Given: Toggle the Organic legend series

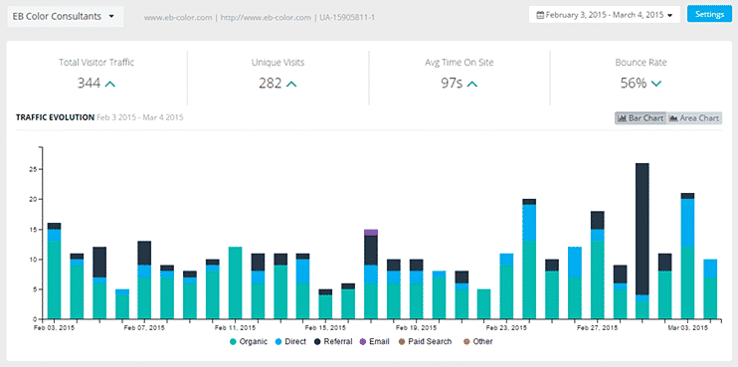Looking at the screenshot, I should 248,341.
